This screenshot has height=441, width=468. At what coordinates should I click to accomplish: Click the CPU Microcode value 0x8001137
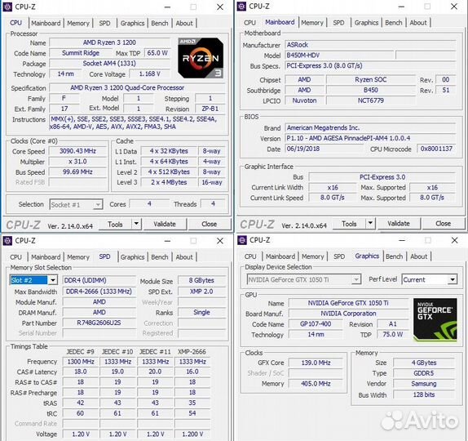(x=436, y=149)
